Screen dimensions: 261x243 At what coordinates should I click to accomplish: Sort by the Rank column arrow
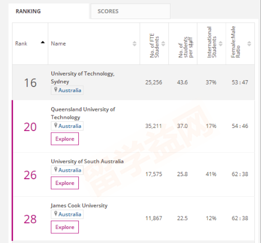click(42, 42)
